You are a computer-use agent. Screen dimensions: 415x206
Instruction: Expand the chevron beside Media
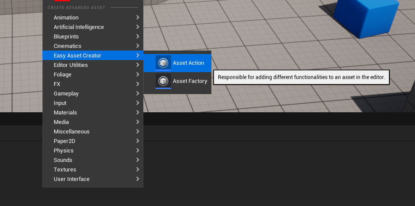coord(138,122)
